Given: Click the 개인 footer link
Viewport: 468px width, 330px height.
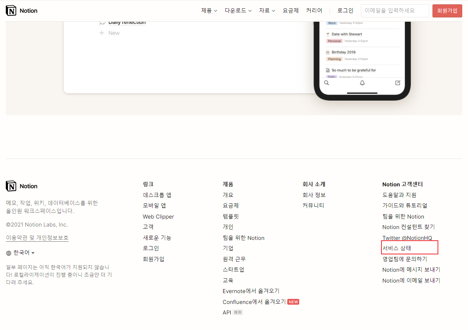Looking at the screenshot, I should point(228,227).
